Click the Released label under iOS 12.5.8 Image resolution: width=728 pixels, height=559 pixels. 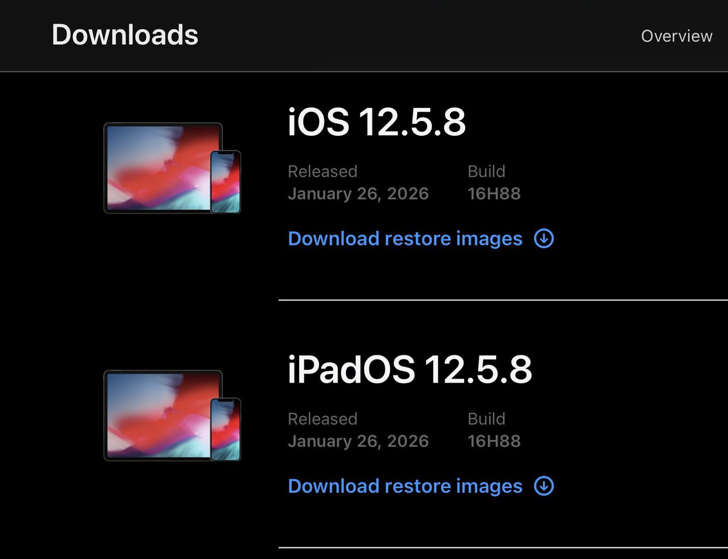tap(322, 172)
